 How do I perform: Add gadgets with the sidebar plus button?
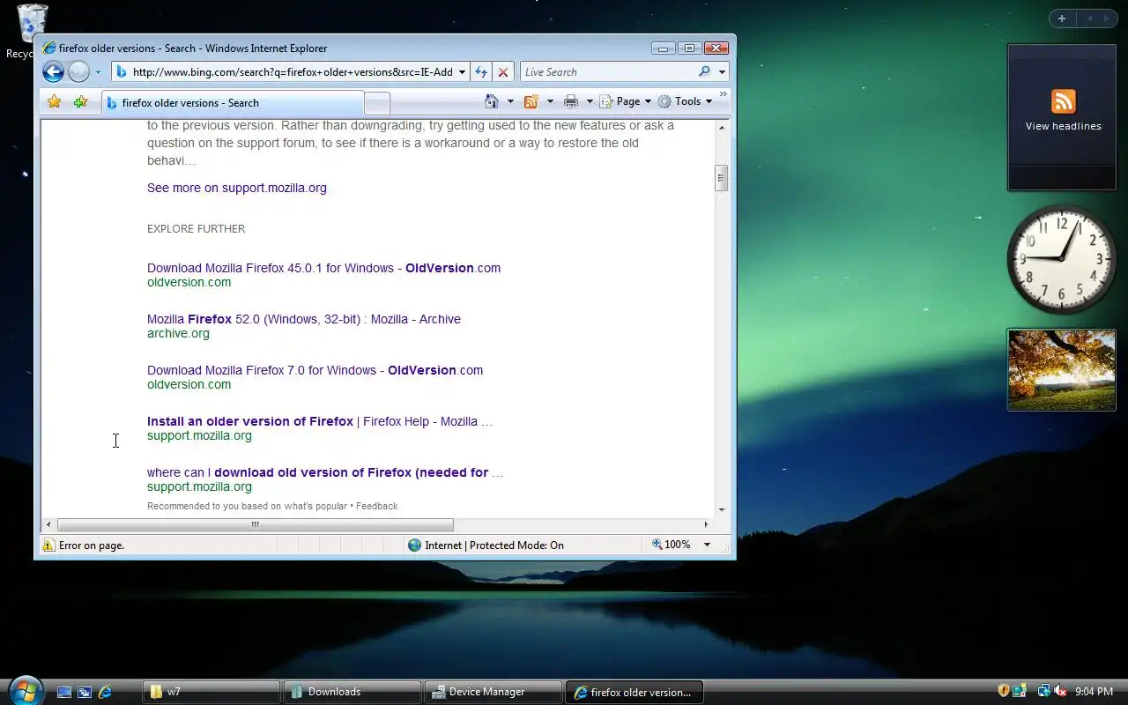click(1062, 19)
